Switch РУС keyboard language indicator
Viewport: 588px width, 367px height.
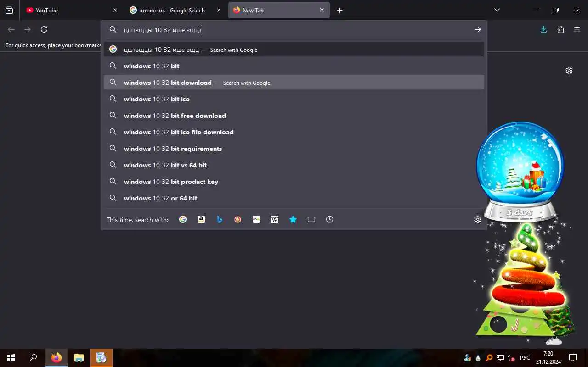tap(525, 358)
